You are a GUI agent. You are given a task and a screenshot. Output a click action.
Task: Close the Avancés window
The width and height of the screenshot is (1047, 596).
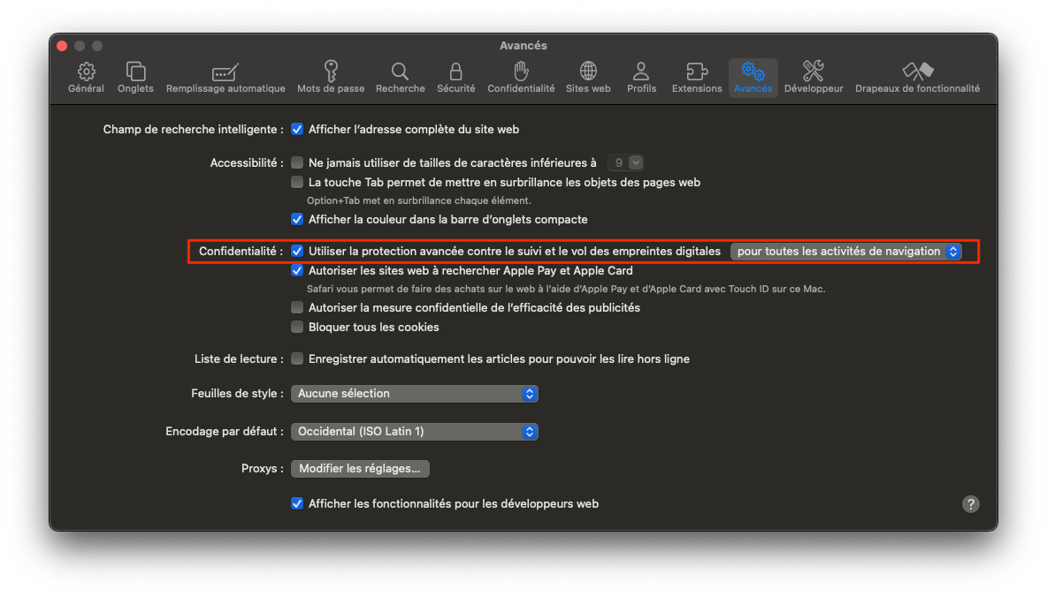(x=62, y=46)
